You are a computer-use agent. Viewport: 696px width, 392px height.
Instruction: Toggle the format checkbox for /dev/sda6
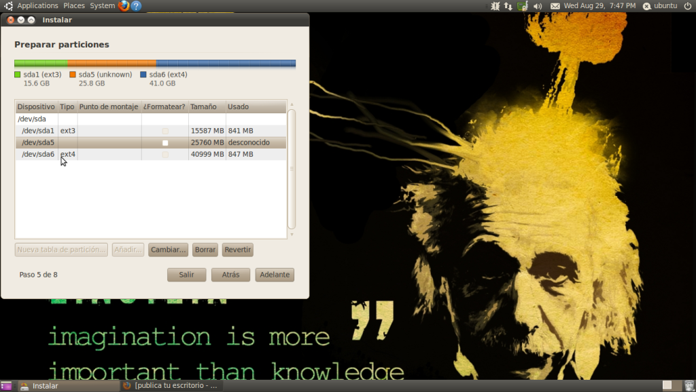point(165,155)
